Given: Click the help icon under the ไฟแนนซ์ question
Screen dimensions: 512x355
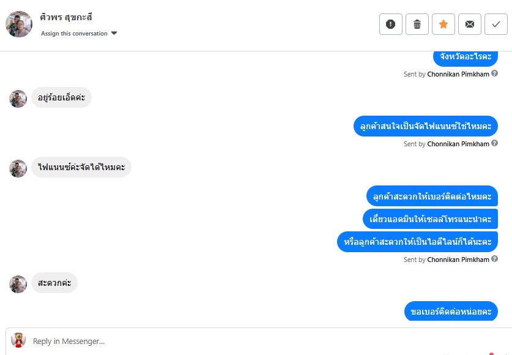Looking at the screenshot, I should coord(495,143).
